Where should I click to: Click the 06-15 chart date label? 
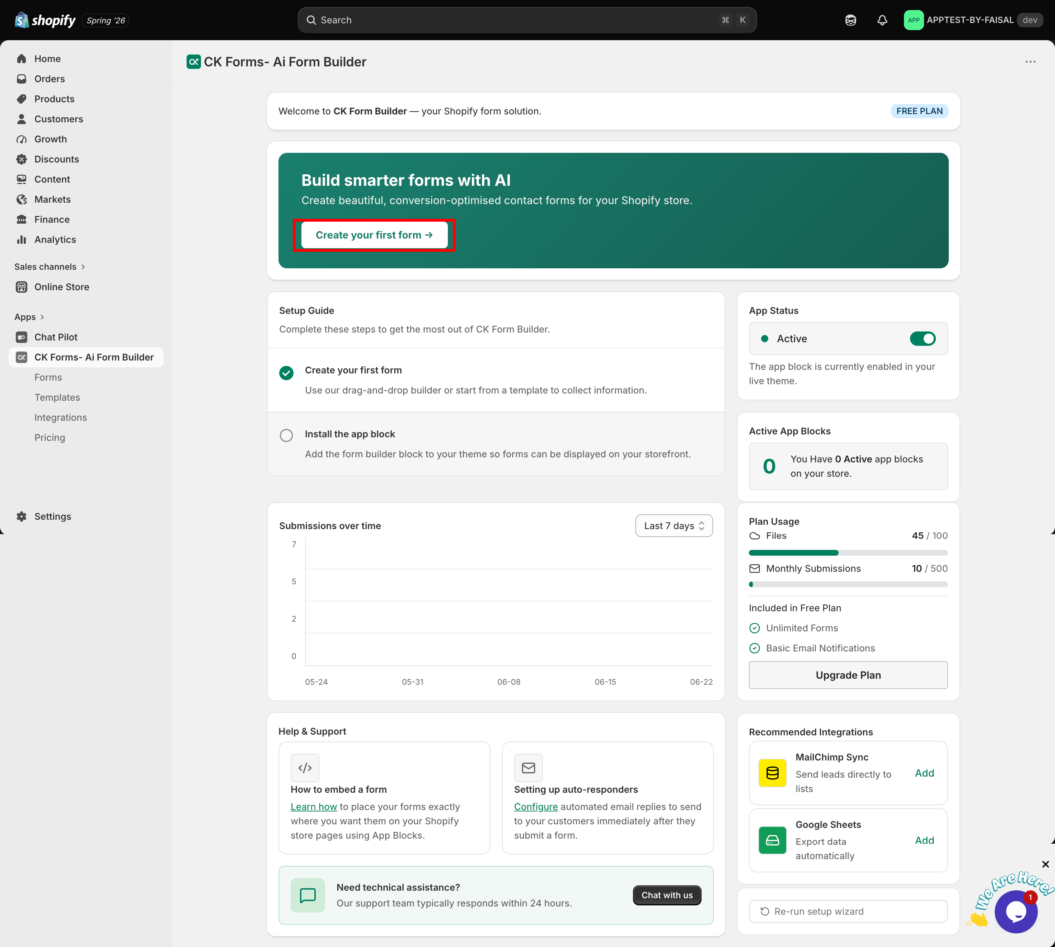click(605, 682)
